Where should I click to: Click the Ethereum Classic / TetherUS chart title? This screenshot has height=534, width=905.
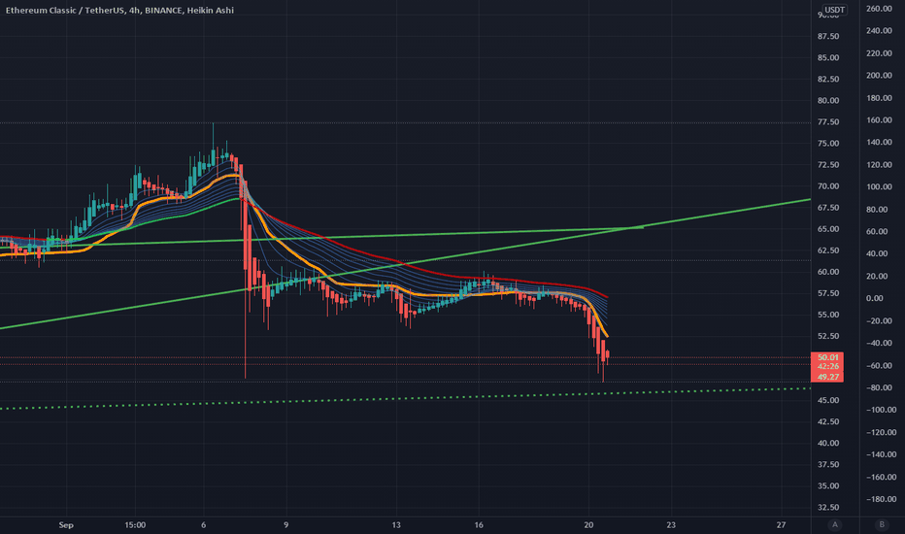tap(119, 11)
